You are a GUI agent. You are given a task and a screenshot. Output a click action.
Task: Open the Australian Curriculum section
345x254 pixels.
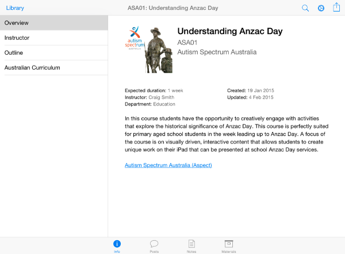tap(54, 68)
